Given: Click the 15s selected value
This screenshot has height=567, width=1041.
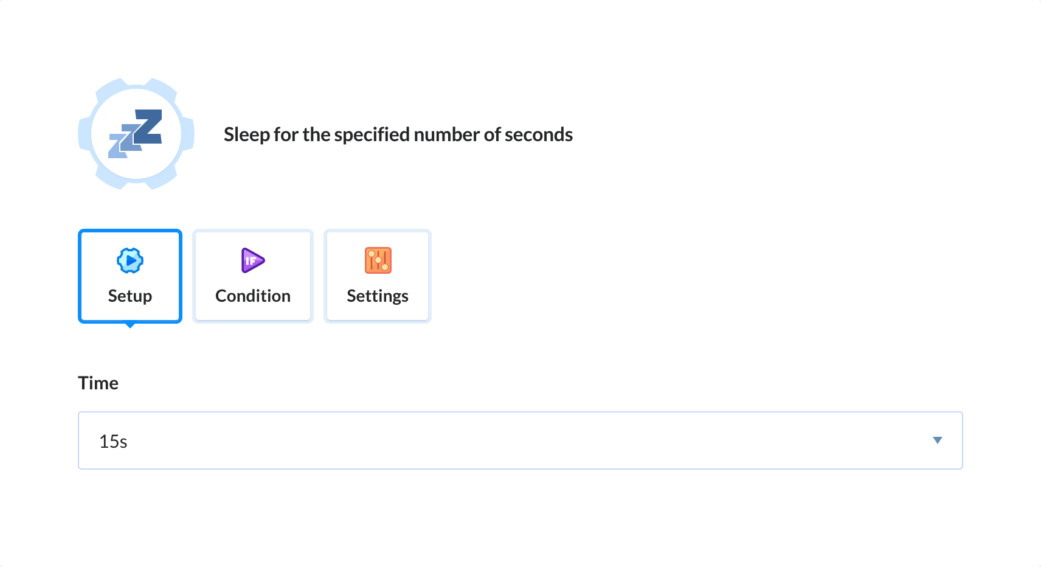Looking at the screenshot, I should (x=113, y=442).
